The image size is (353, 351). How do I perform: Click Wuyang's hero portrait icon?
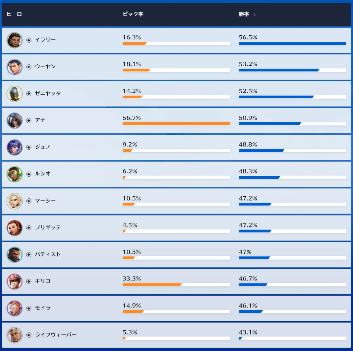(x=15, y=67)
